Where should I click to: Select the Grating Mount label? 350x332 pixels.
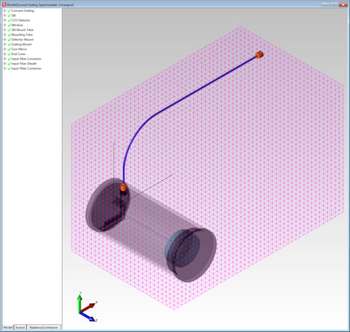coord(22,44)
